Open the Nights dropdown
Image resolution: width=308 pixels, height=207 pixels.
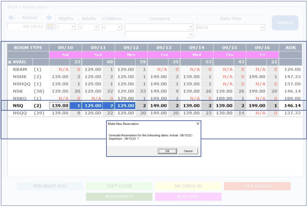click(73, 27)
